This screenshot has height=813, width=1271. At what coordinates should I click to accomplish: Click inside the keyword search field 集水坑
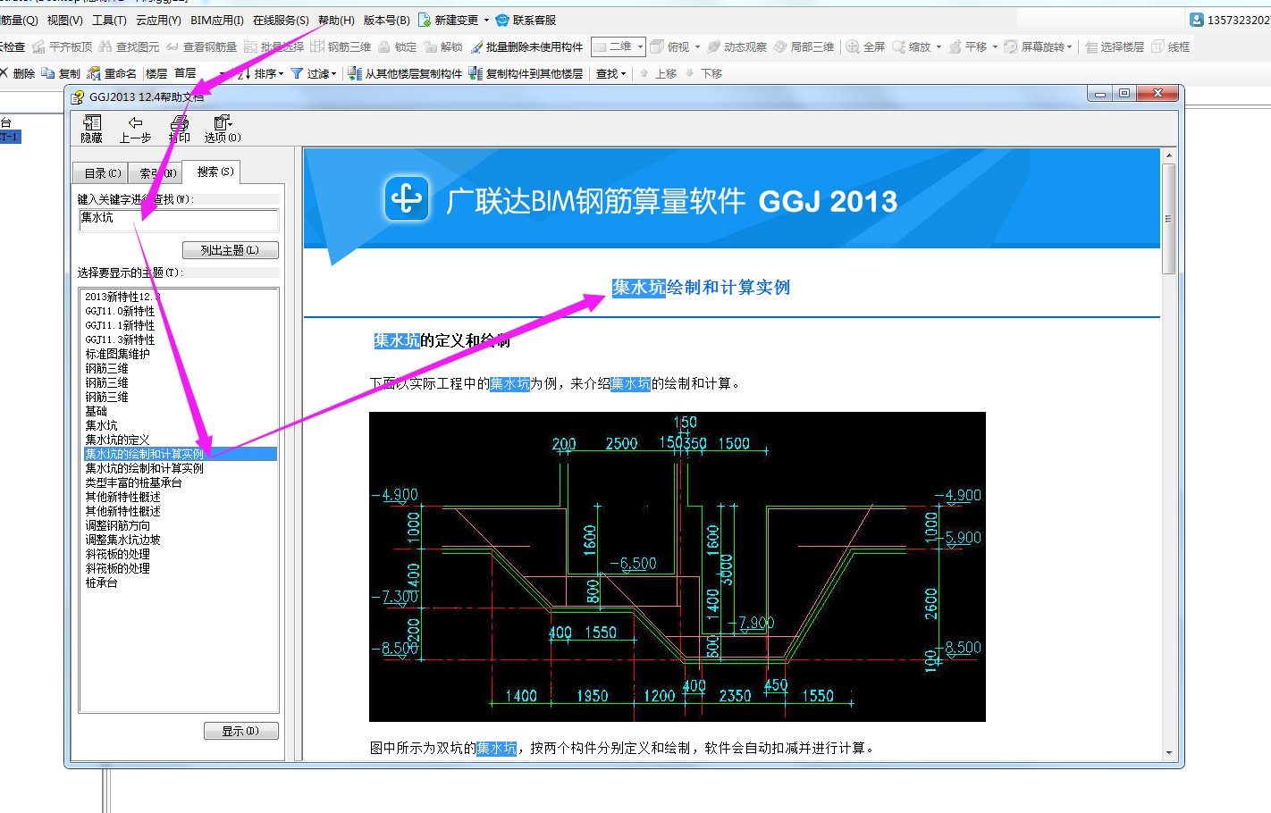click(179, 220)
